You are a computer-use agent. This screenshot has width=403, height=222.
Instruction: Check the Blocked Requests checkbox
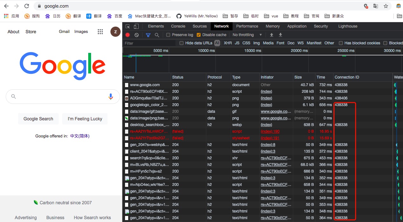click(385, 43)
